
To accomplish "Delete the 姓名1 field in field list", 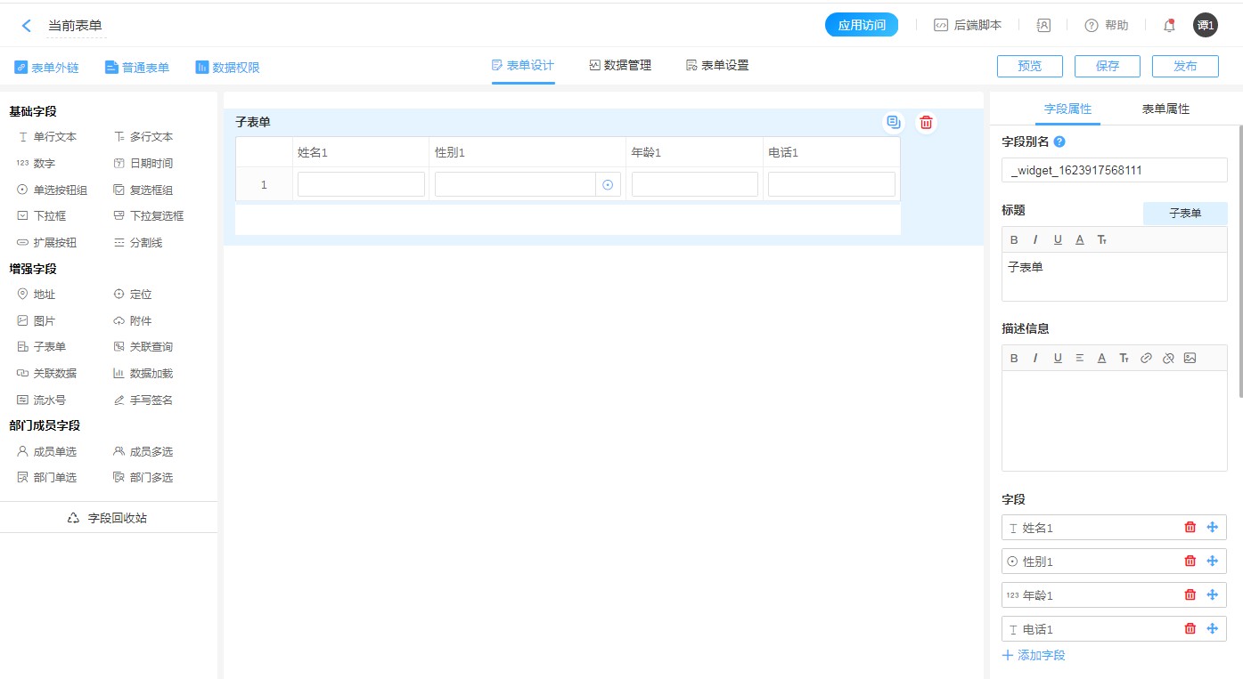I will click(1190, 528).
